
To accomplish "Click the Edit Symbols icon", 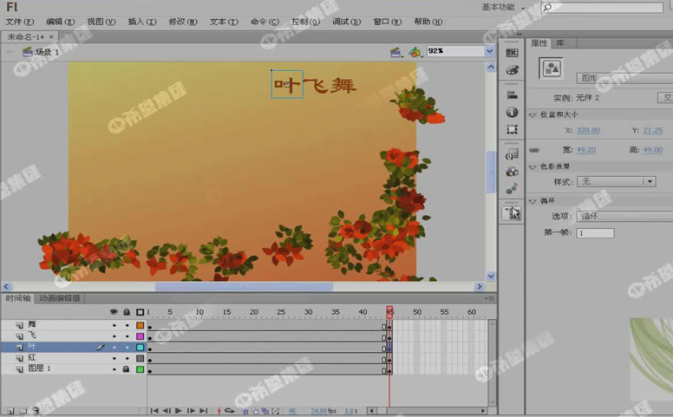I will (x=415, y=52).
